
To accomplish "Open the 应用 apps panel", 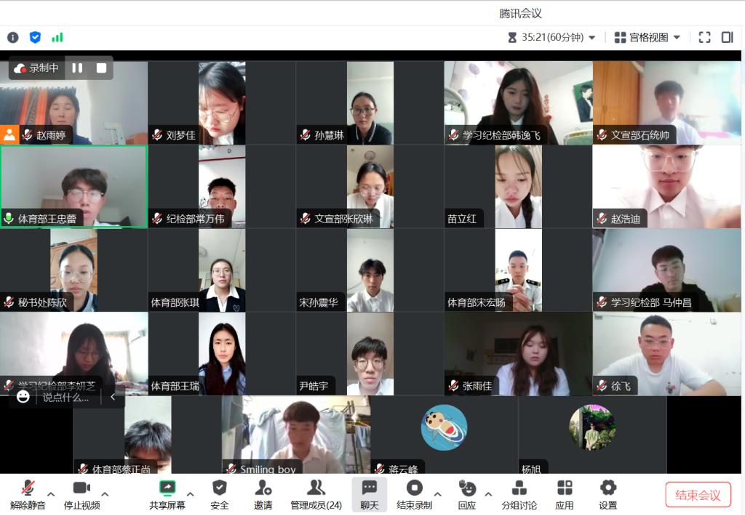I will (x=565, y=494).
